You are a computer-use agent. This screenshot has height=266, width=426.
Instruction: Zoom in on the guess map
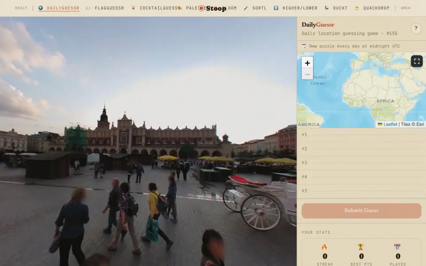(x=307, y=63)
